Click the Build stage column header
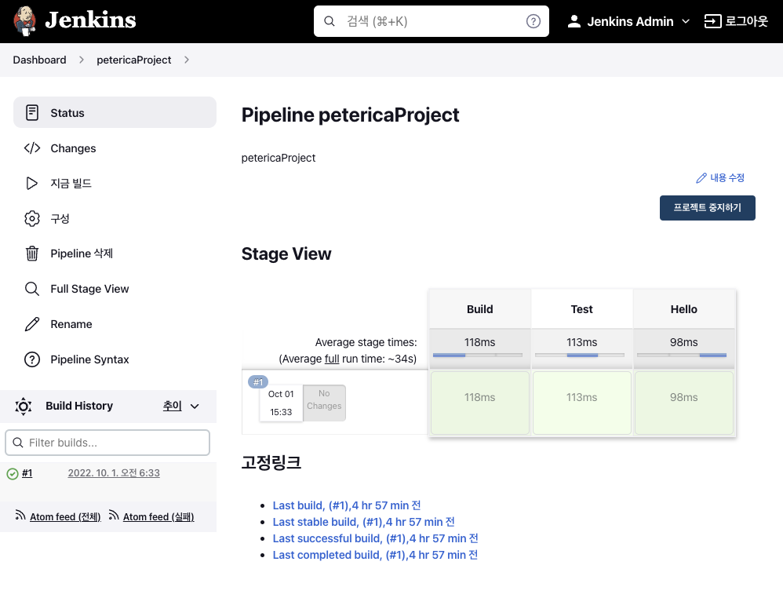Screen dimensions: 783x598 click(x=480, y=309)
